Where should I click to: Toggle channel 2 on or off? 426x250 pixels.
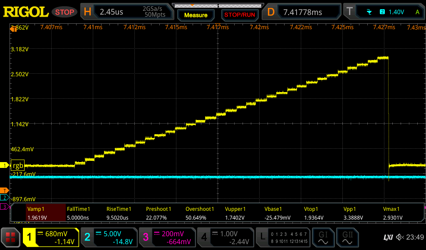[x=87, y=237]
